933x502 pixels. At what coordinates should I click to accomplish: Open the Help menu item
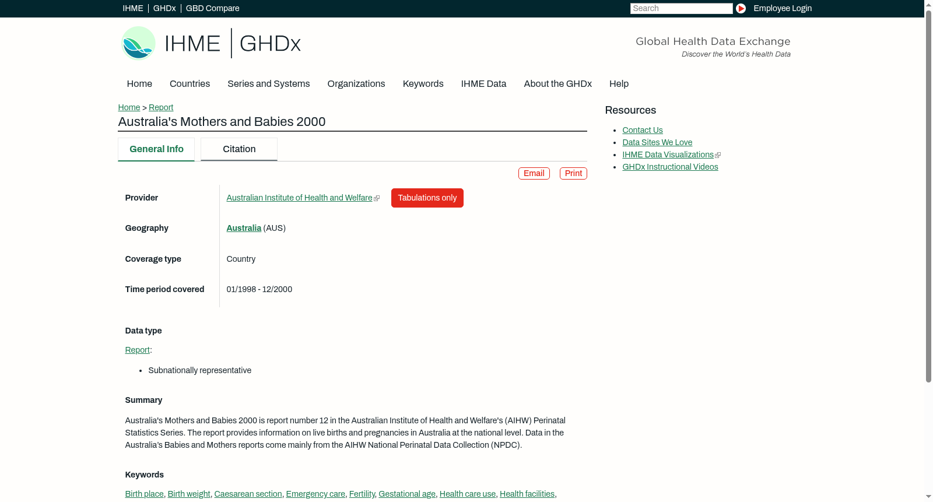[619, 84]
